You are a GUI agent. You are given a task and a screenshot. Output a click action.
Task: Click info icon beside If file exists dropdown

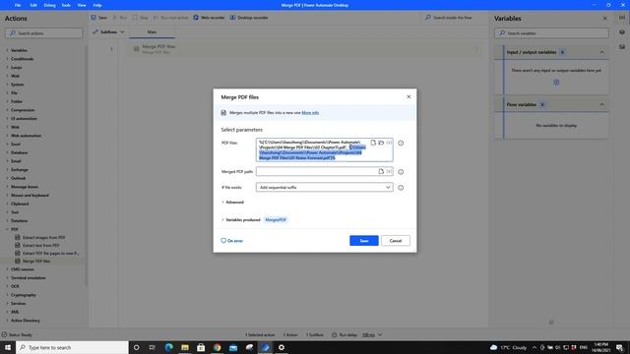coord(401,188)
